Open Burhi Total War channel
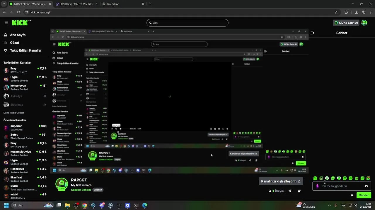Image resolution: width=375 pixels, height=210 pixels. 25,188
